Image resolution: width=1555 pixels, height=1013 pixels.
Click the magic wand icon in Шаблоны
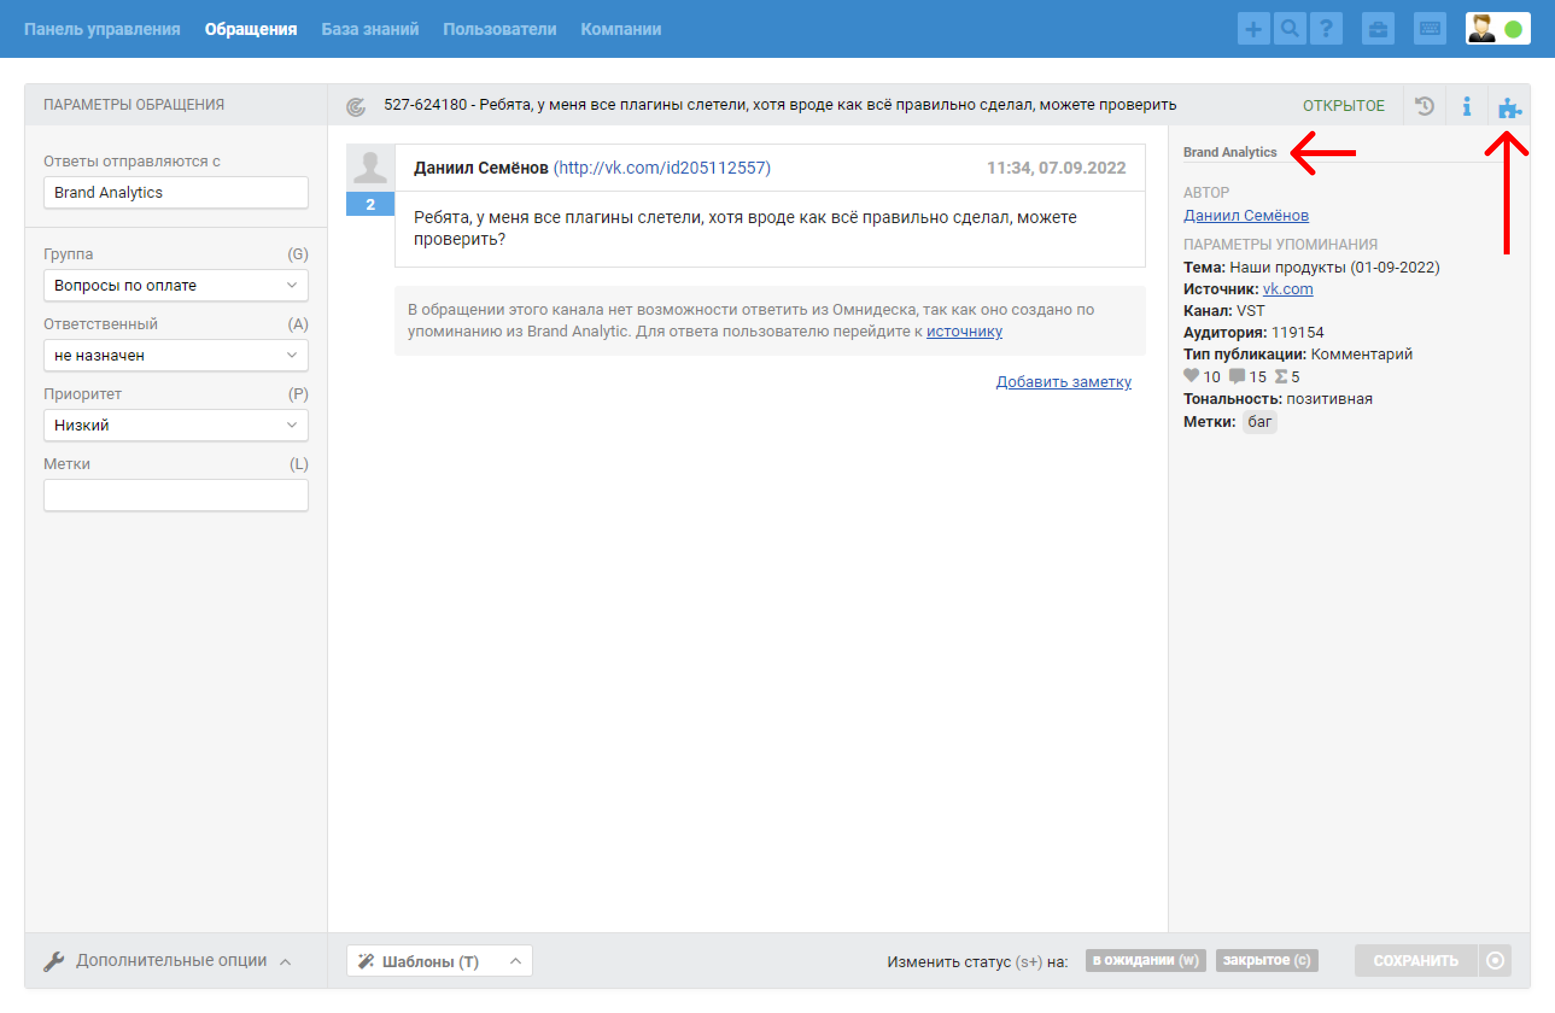(x=366, y=961)
